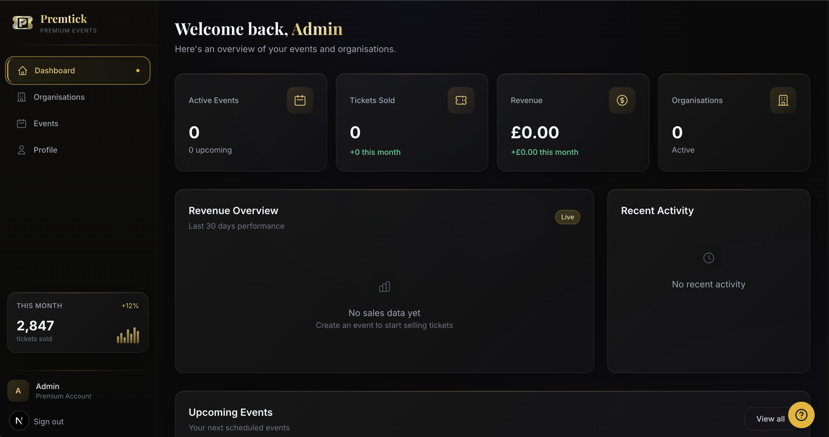Click the View all button for Upcoming Events
Image resolution: width=829 pixels, height=437 pixels.
[770, 419]
